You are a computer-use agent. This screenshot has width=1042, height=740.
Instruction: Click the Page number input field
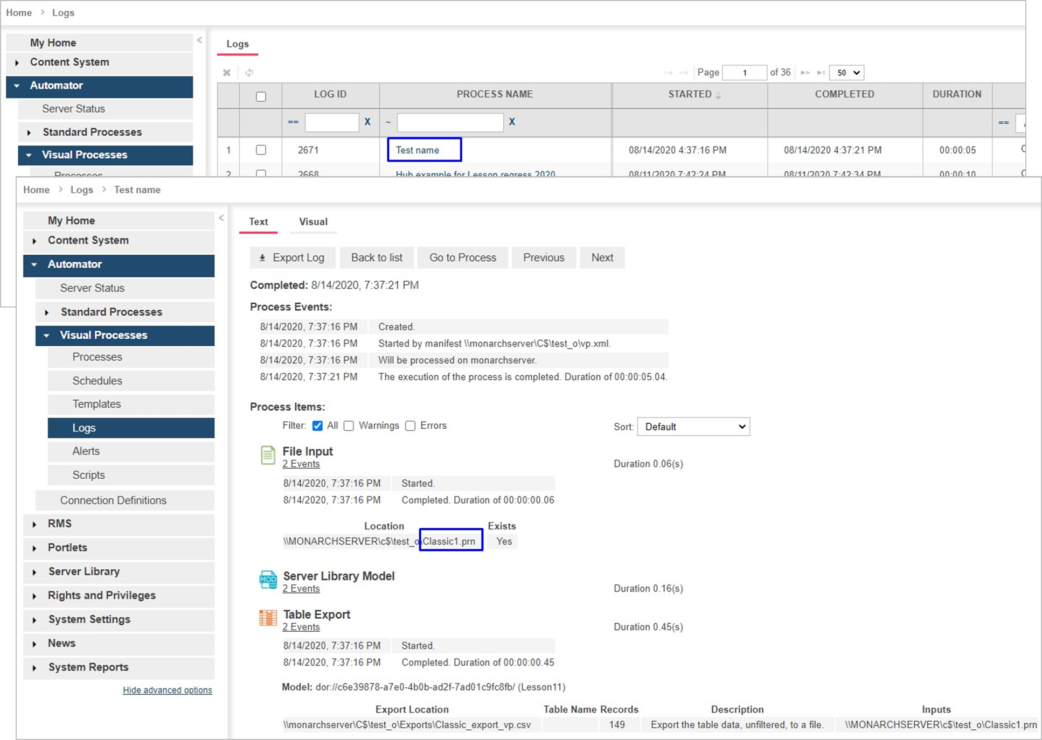point(744,73)
